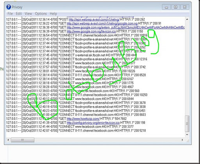Screen dimensions: 200x164
Task: Open the View menu
Action: pos(28,14)
